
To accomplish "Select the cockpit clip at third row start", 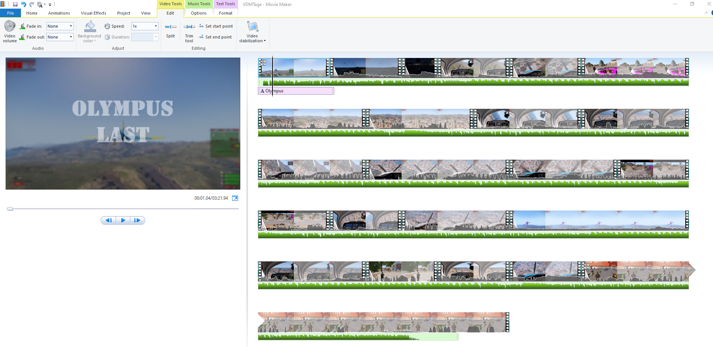I will click(312, 169).
